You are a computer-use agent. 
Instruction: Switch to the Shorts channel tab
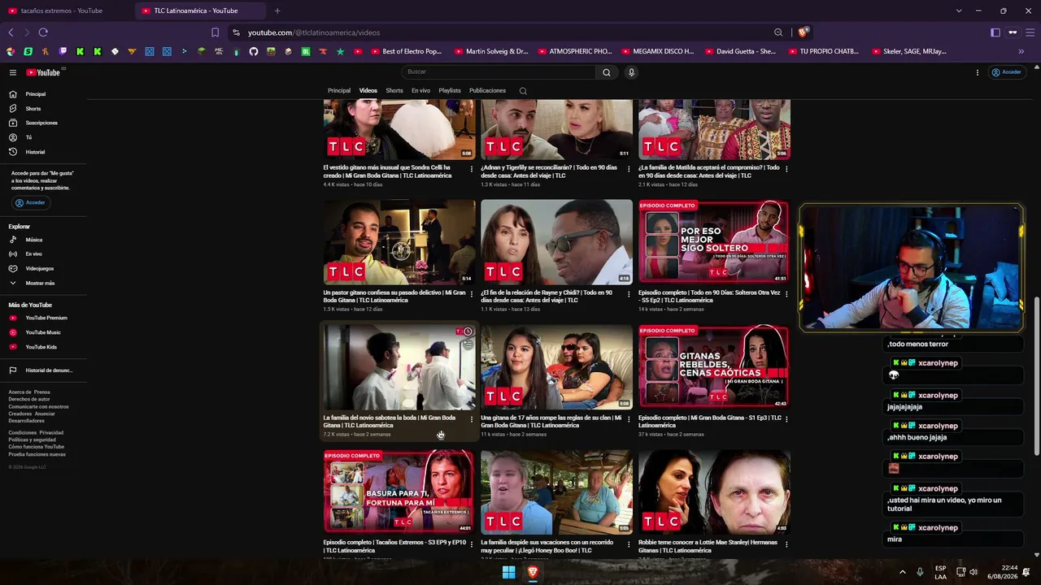pyautogui.click(x=394, y=91)
